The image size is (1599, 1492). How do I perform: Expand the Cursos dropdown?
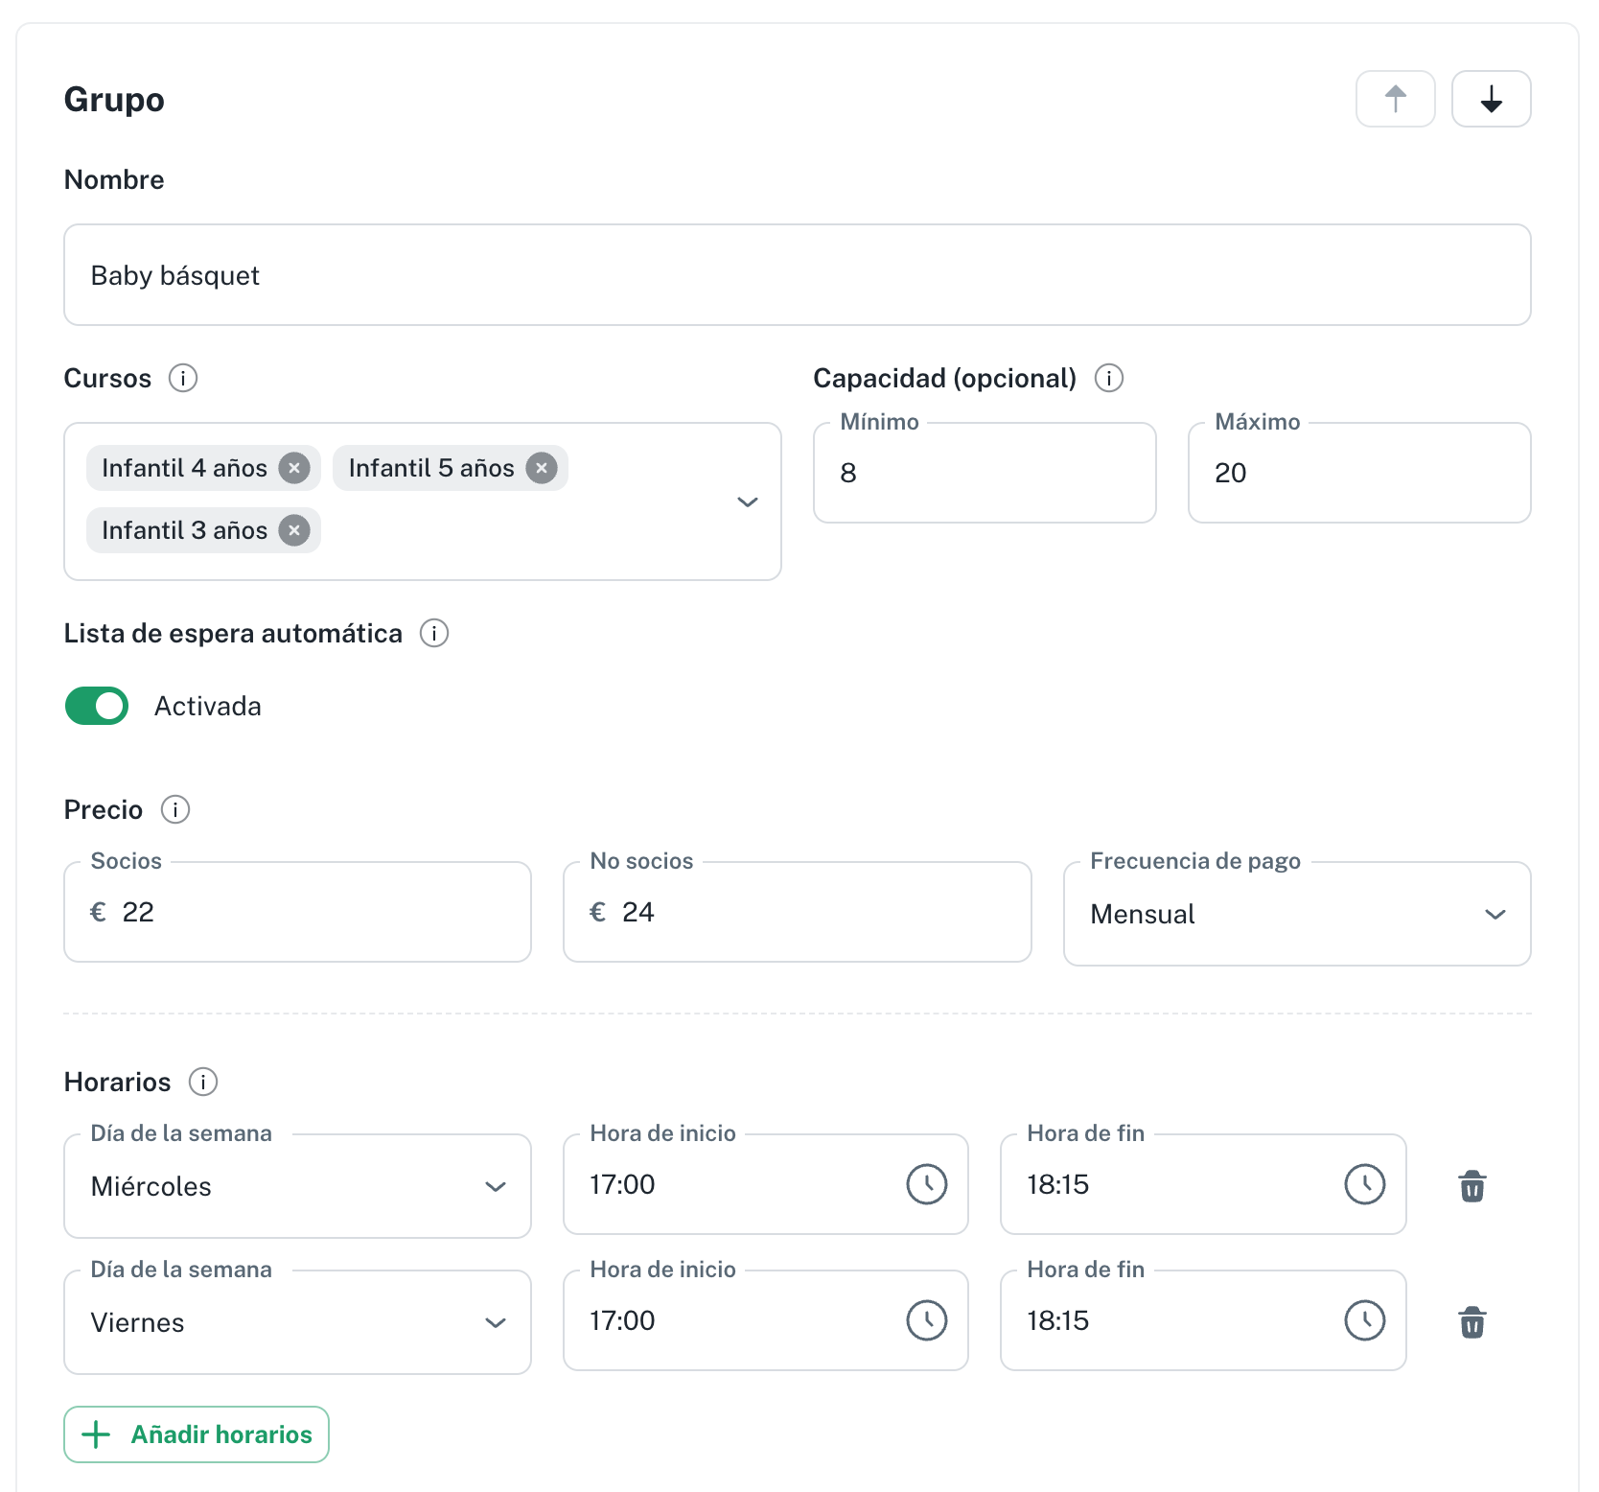click(x=747, y=501)
